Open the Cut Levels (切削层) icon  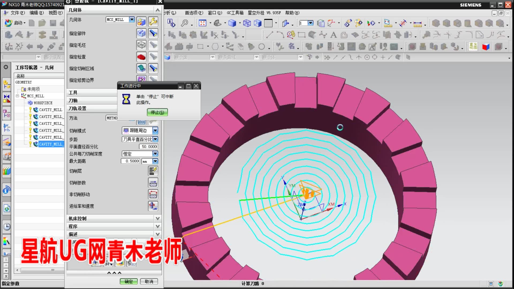coord(153,171)
